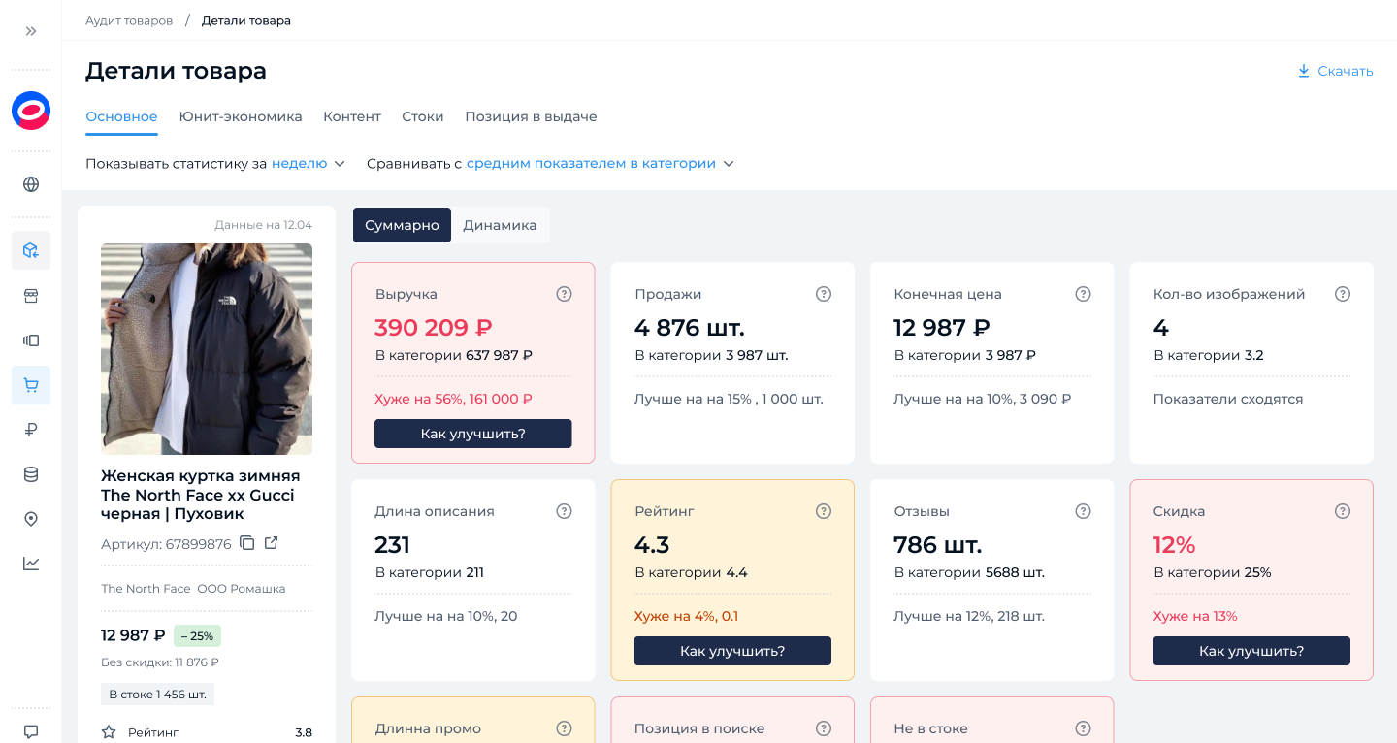This screenshot has width=1397, height=743.
Task: Expand the sidebar with double chevron icon
Action: coord(31,31)
